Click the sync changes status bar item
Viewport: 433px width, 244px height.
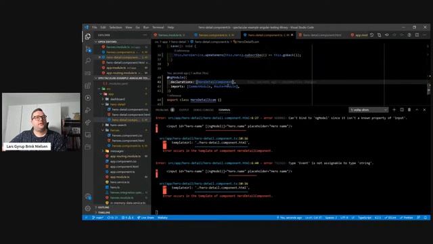112,218
